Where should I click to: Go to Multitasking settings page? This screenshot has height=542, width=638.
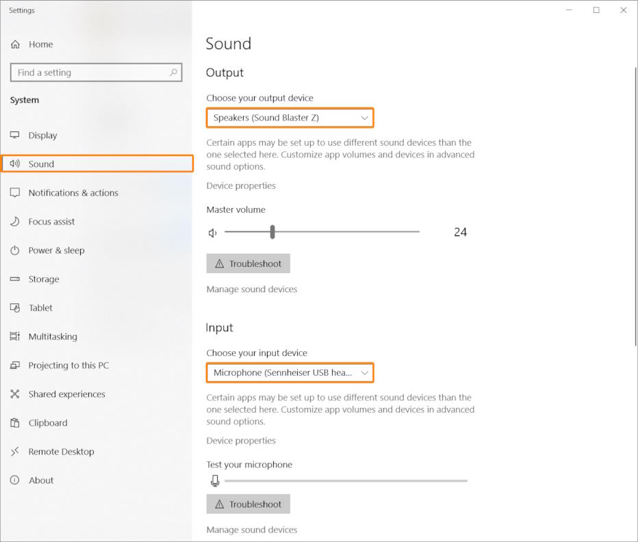53,337
